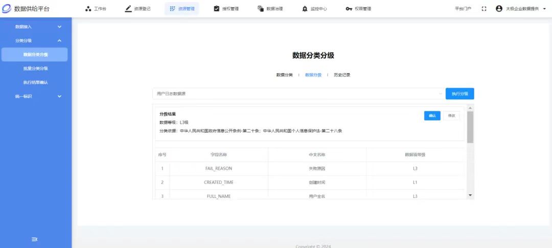552x248 pixels.
Task: Click the L1 level in CREATED_TIME row
Action: tap(416, 183)
